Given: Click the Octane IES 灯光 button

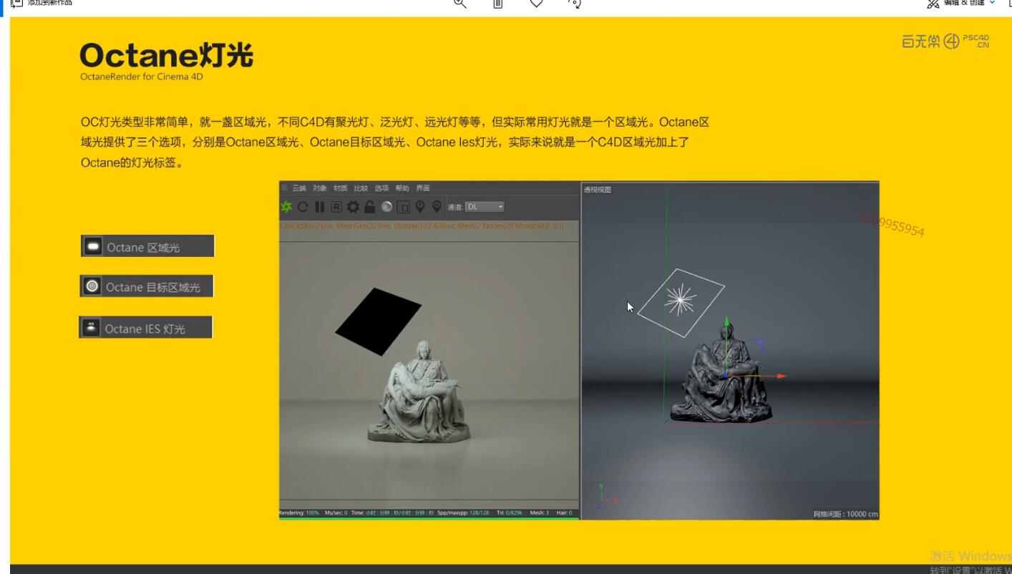Looking at the screenshot, I should (145, 328).
